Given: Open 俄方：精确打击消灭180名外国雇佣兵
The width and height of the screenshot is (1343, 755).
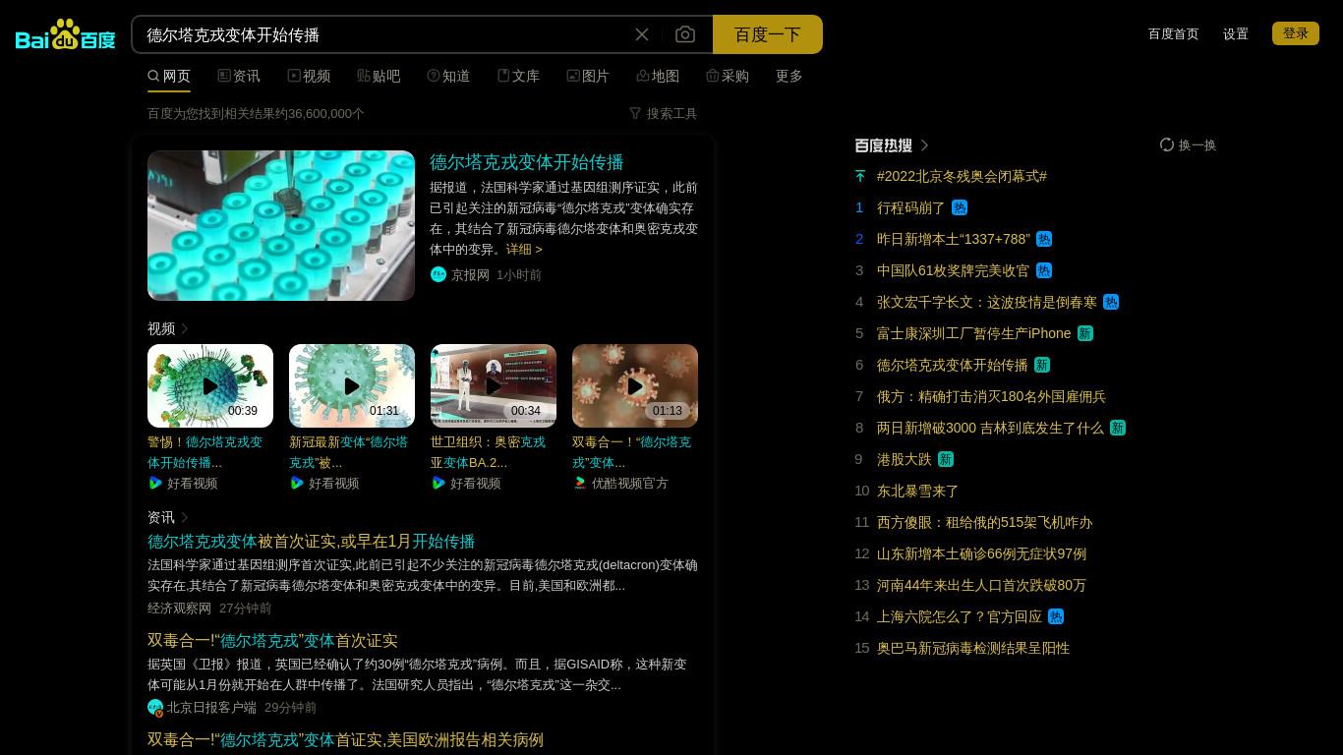Looking at the screenshot, I should click(991, 396).
